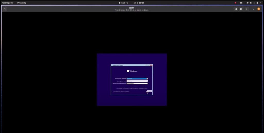
Task: Click the Windows logo in the setup dialog
Action: tap(128, 71)
